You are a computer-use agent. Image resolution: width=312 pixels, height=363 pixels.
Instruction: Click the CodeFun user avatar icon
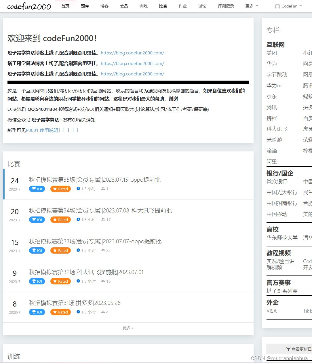277,6
